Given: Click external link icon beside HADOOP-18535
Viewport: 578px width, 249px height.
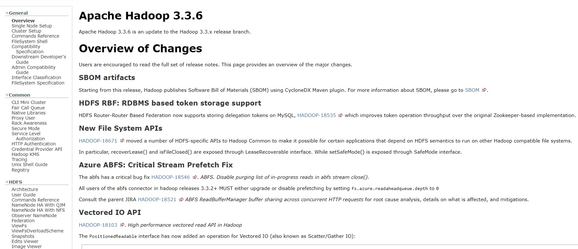Looking at the screenshot, I should (x=341, y=115).
